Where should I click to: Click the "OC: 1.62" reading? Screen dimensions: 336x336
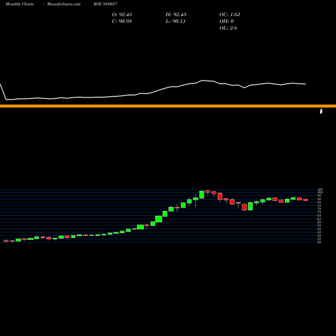pos(230,15)
